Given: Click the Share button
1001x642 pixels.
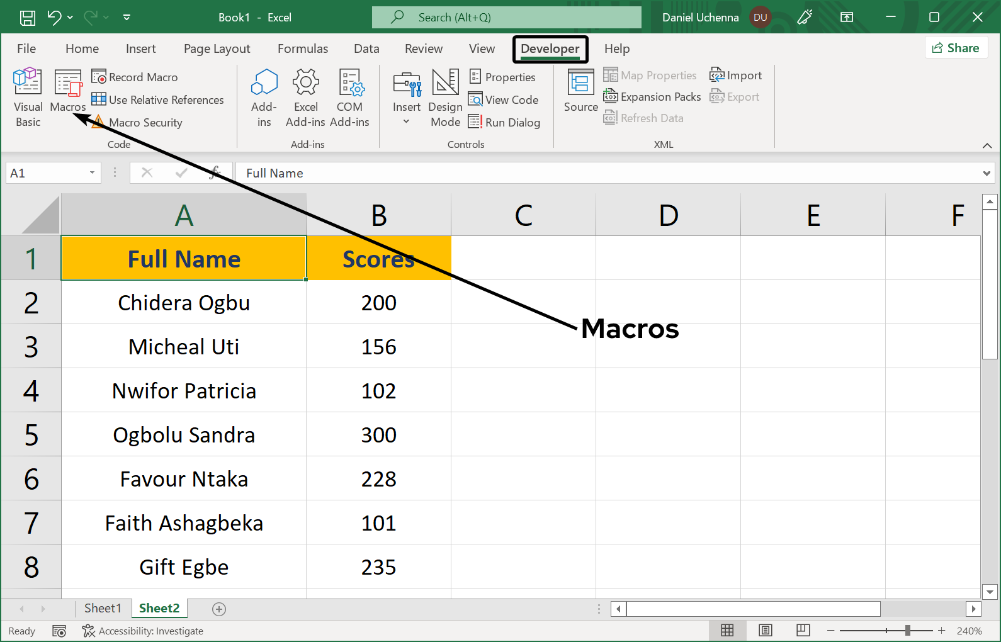Looking at the screenshot, I should click(x=956, y=48).
